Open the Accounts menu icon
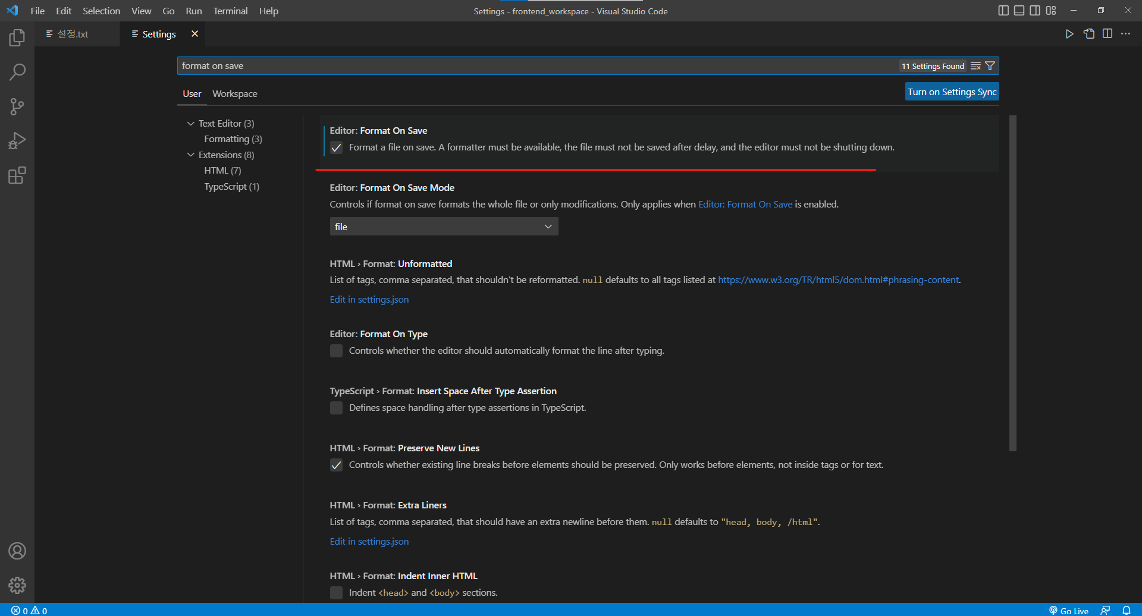The image size is (1142, 616). pos(17,551)
